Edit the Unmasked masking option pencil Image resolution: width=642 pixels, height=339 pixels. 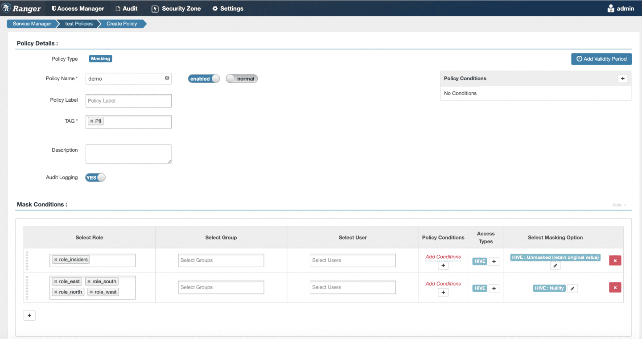tap(555, 266)
